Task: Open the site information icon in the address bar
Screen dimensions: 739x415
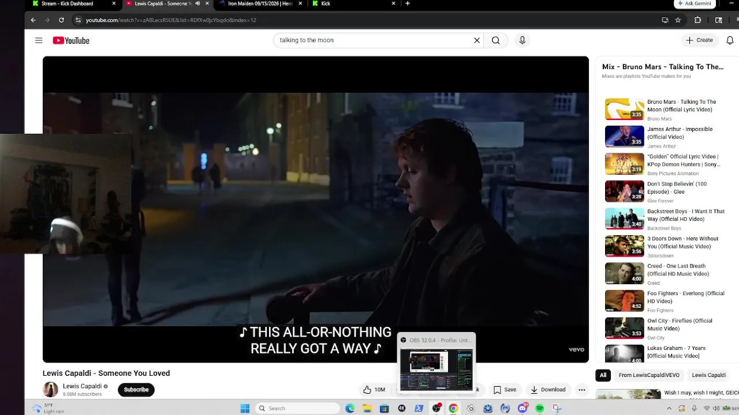Action: [x=78, y=20]
